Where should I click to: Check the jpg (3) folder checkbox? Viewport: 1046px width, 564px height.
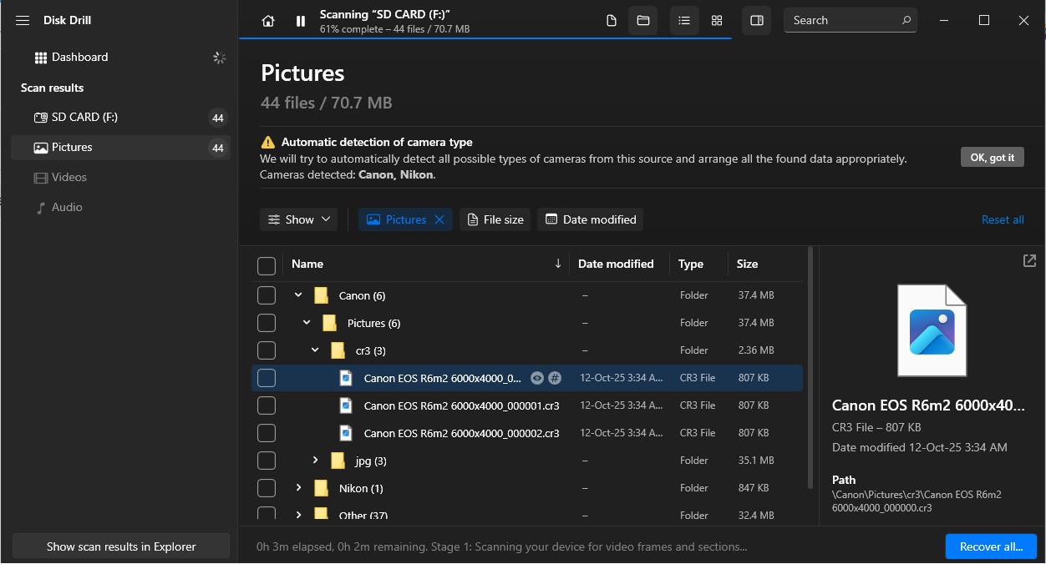(x=267, y=461)
